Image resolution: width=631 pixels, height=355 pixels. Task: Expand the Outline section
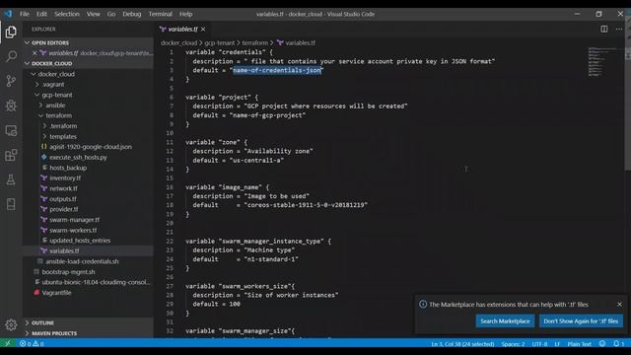[27, 322]
